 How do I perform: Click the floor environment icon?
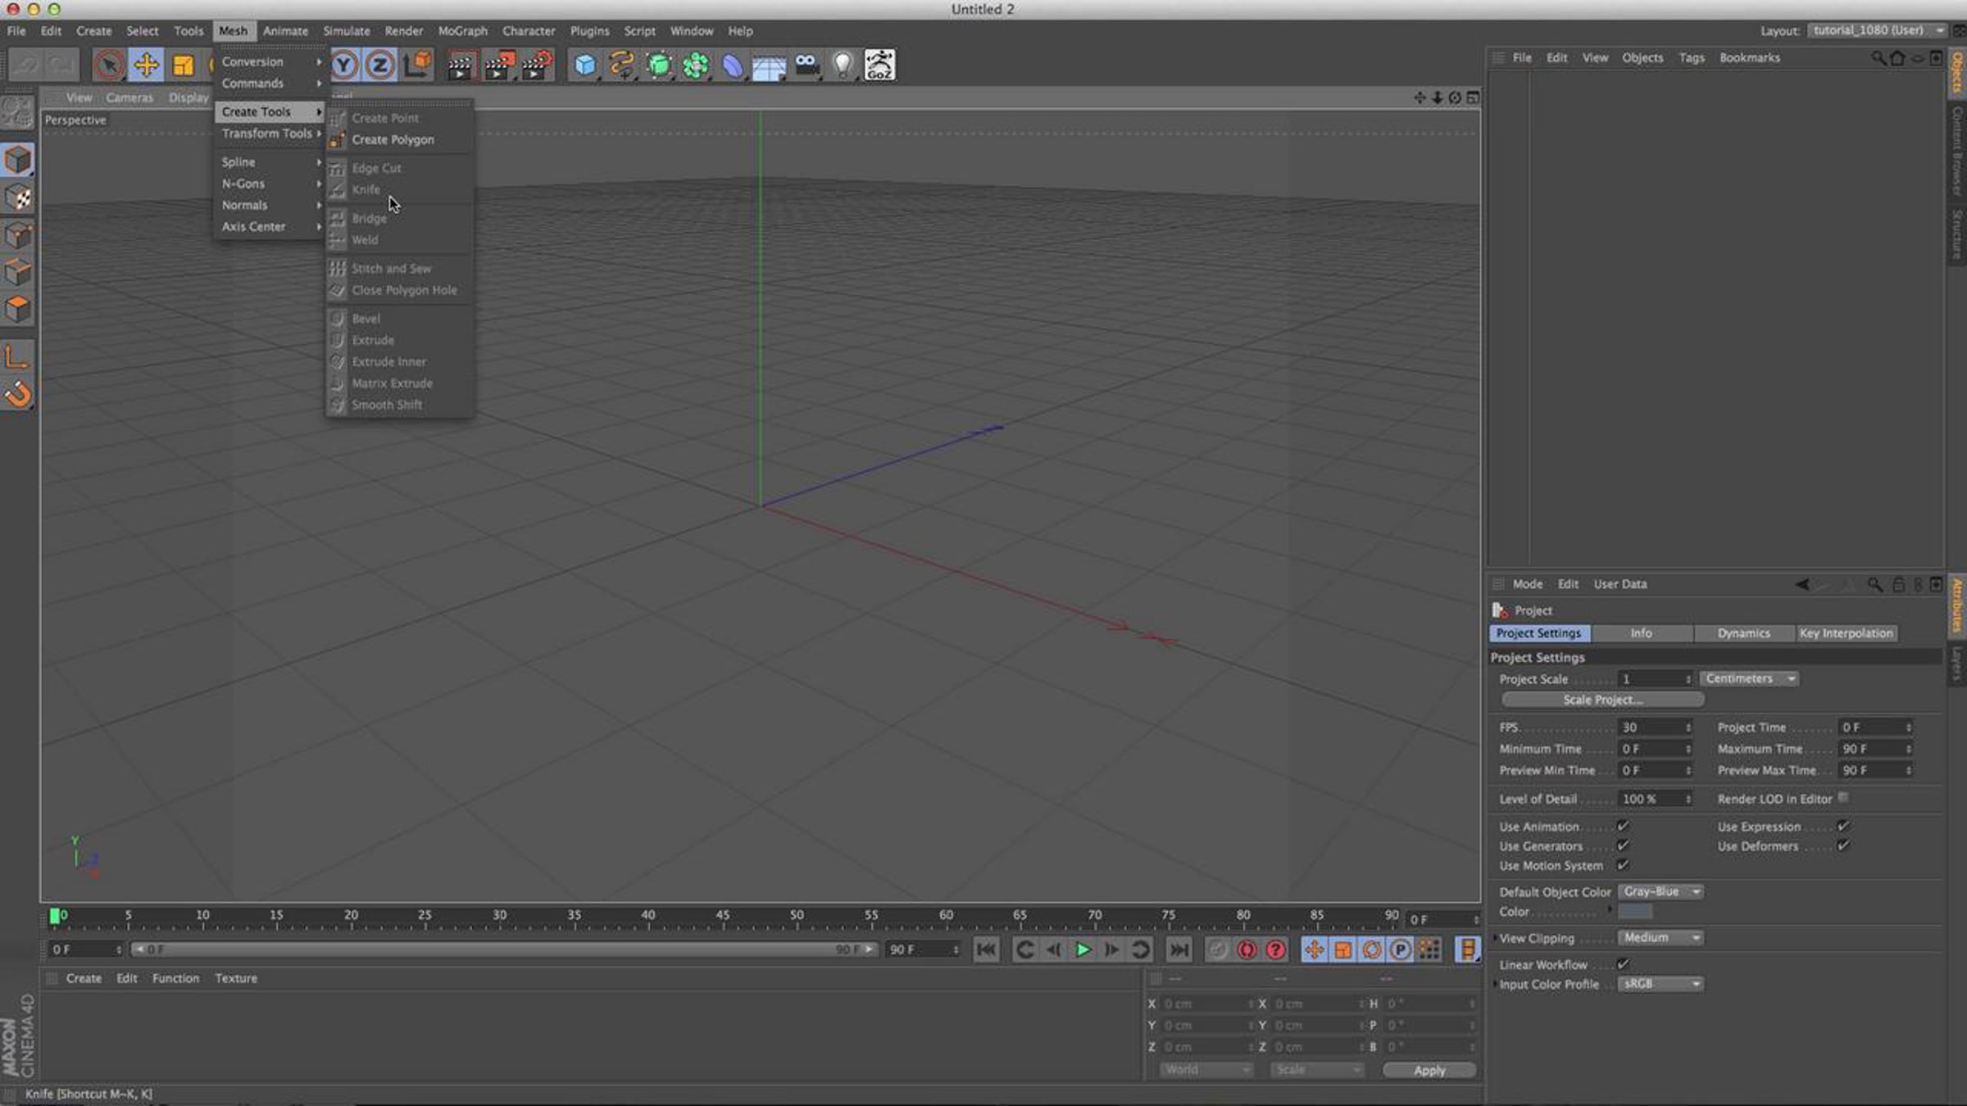769,66
